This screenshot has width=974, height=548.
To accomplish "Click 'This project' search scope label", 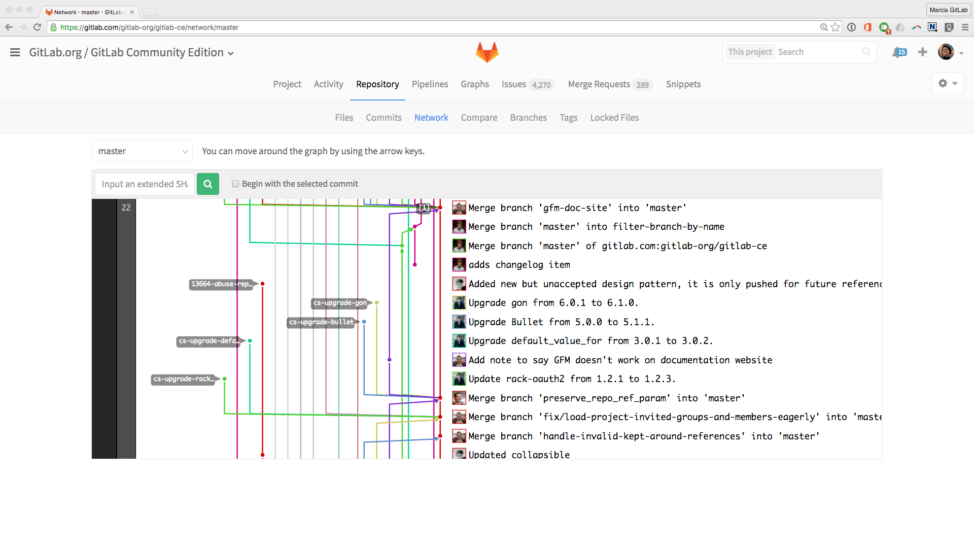I will coord(750,52).
